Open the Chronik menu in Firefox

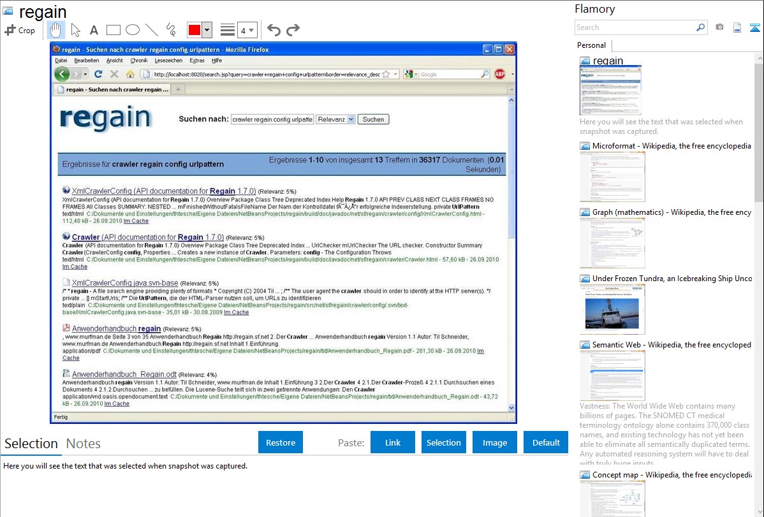[x=139, y=61]
